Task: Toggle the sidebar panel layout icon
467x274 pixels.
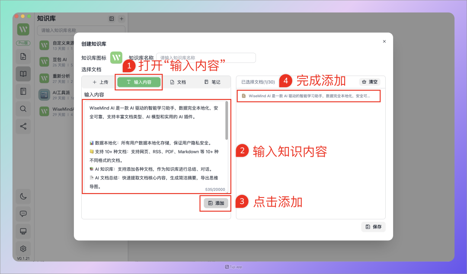Action: pyautogui.click(x=112, y=19)
